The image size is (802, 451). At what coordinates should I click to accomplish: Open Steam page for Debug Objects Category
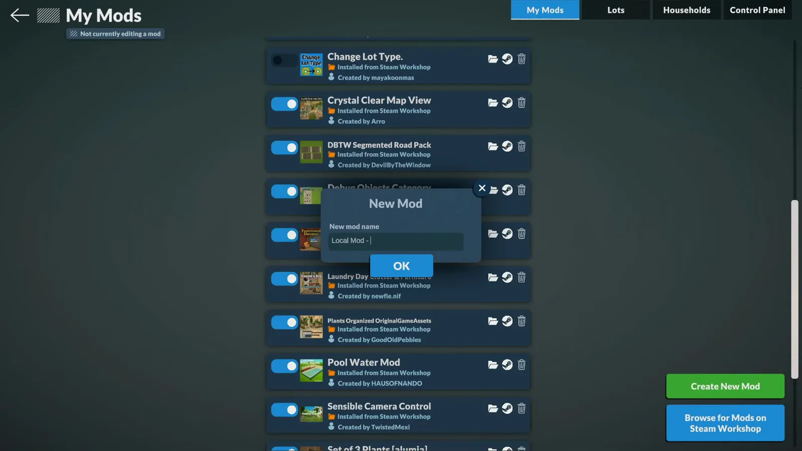click(x=507, y=190)
